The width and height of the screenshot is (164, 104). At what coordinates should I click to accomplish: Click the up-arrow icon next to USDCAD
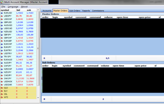2,29
